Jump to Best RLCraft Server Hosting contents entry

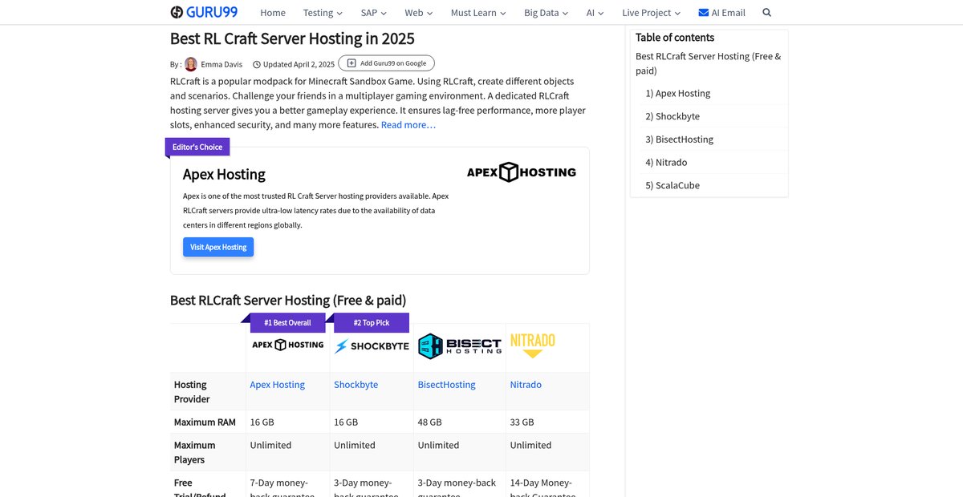pyautogui.click(x=709, y=63)
